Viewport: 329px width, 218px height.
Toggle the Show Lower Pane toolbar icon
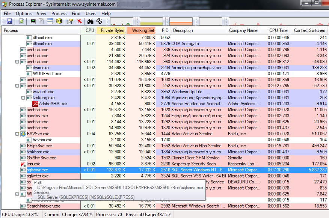point(50,21)
